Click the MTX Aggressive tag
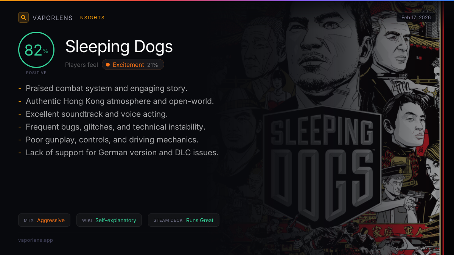Screen dimensions: 454x255 (44, 220)
